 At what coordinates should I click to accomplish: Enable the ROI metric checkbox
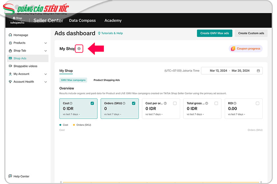tap(257, 103)
